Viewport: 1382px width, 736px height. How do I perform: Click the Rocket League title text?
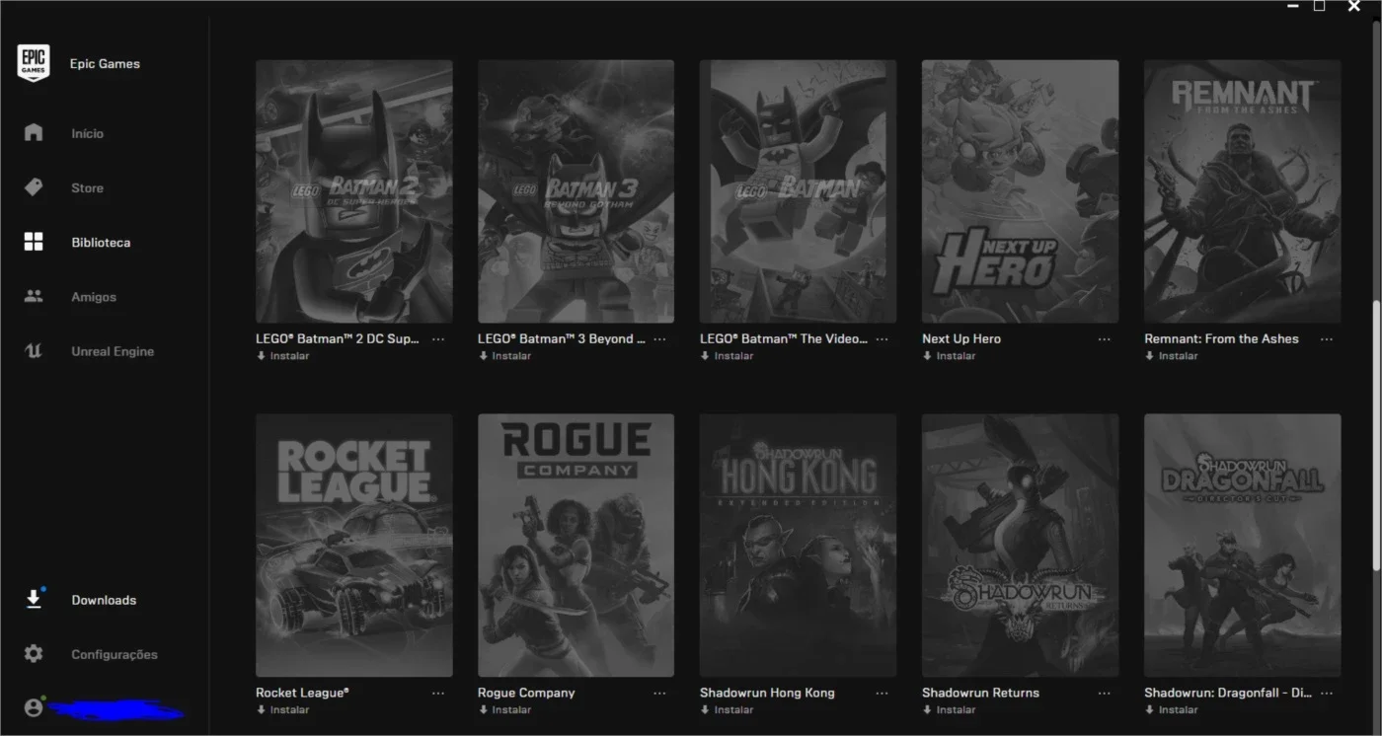pos(302,693)
